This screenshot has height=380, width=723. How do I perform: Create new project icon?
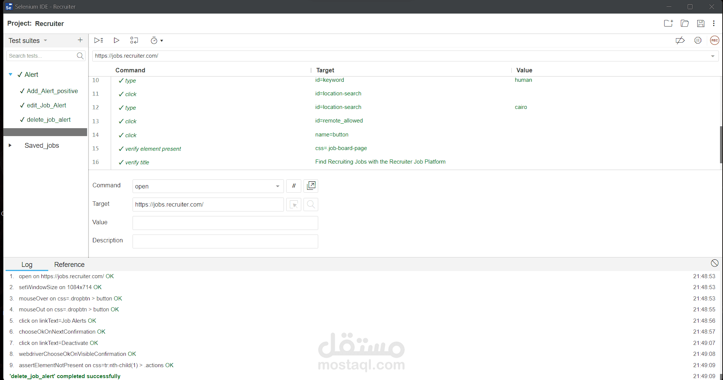point(668,23)
